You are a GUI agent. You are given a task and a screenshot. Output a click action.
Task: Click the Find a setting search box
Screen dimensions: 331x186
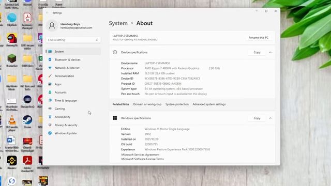(x=73, y=40)
